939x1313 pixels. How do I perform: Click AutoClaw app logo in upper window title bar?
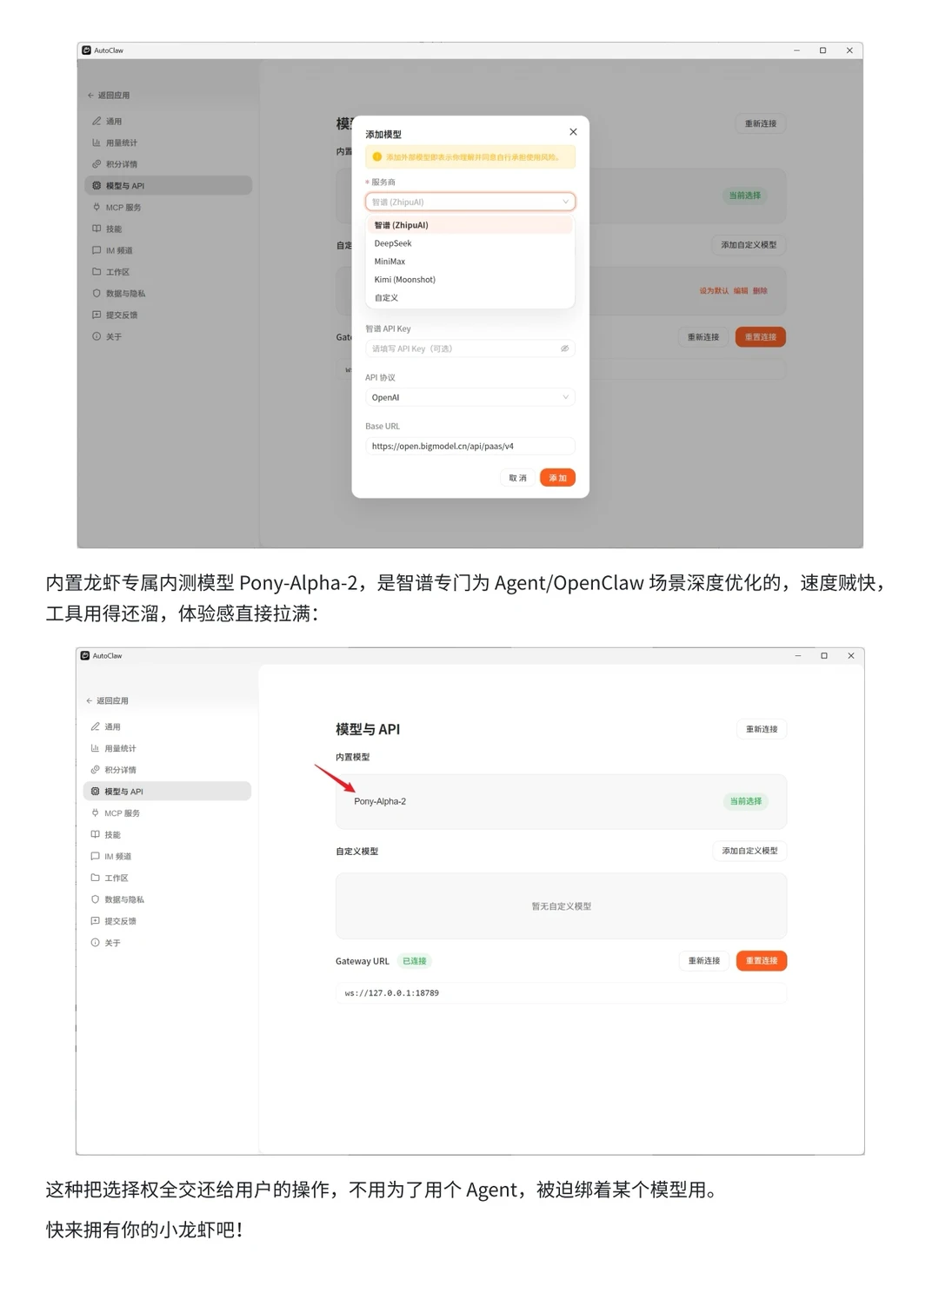pos(86,50)
